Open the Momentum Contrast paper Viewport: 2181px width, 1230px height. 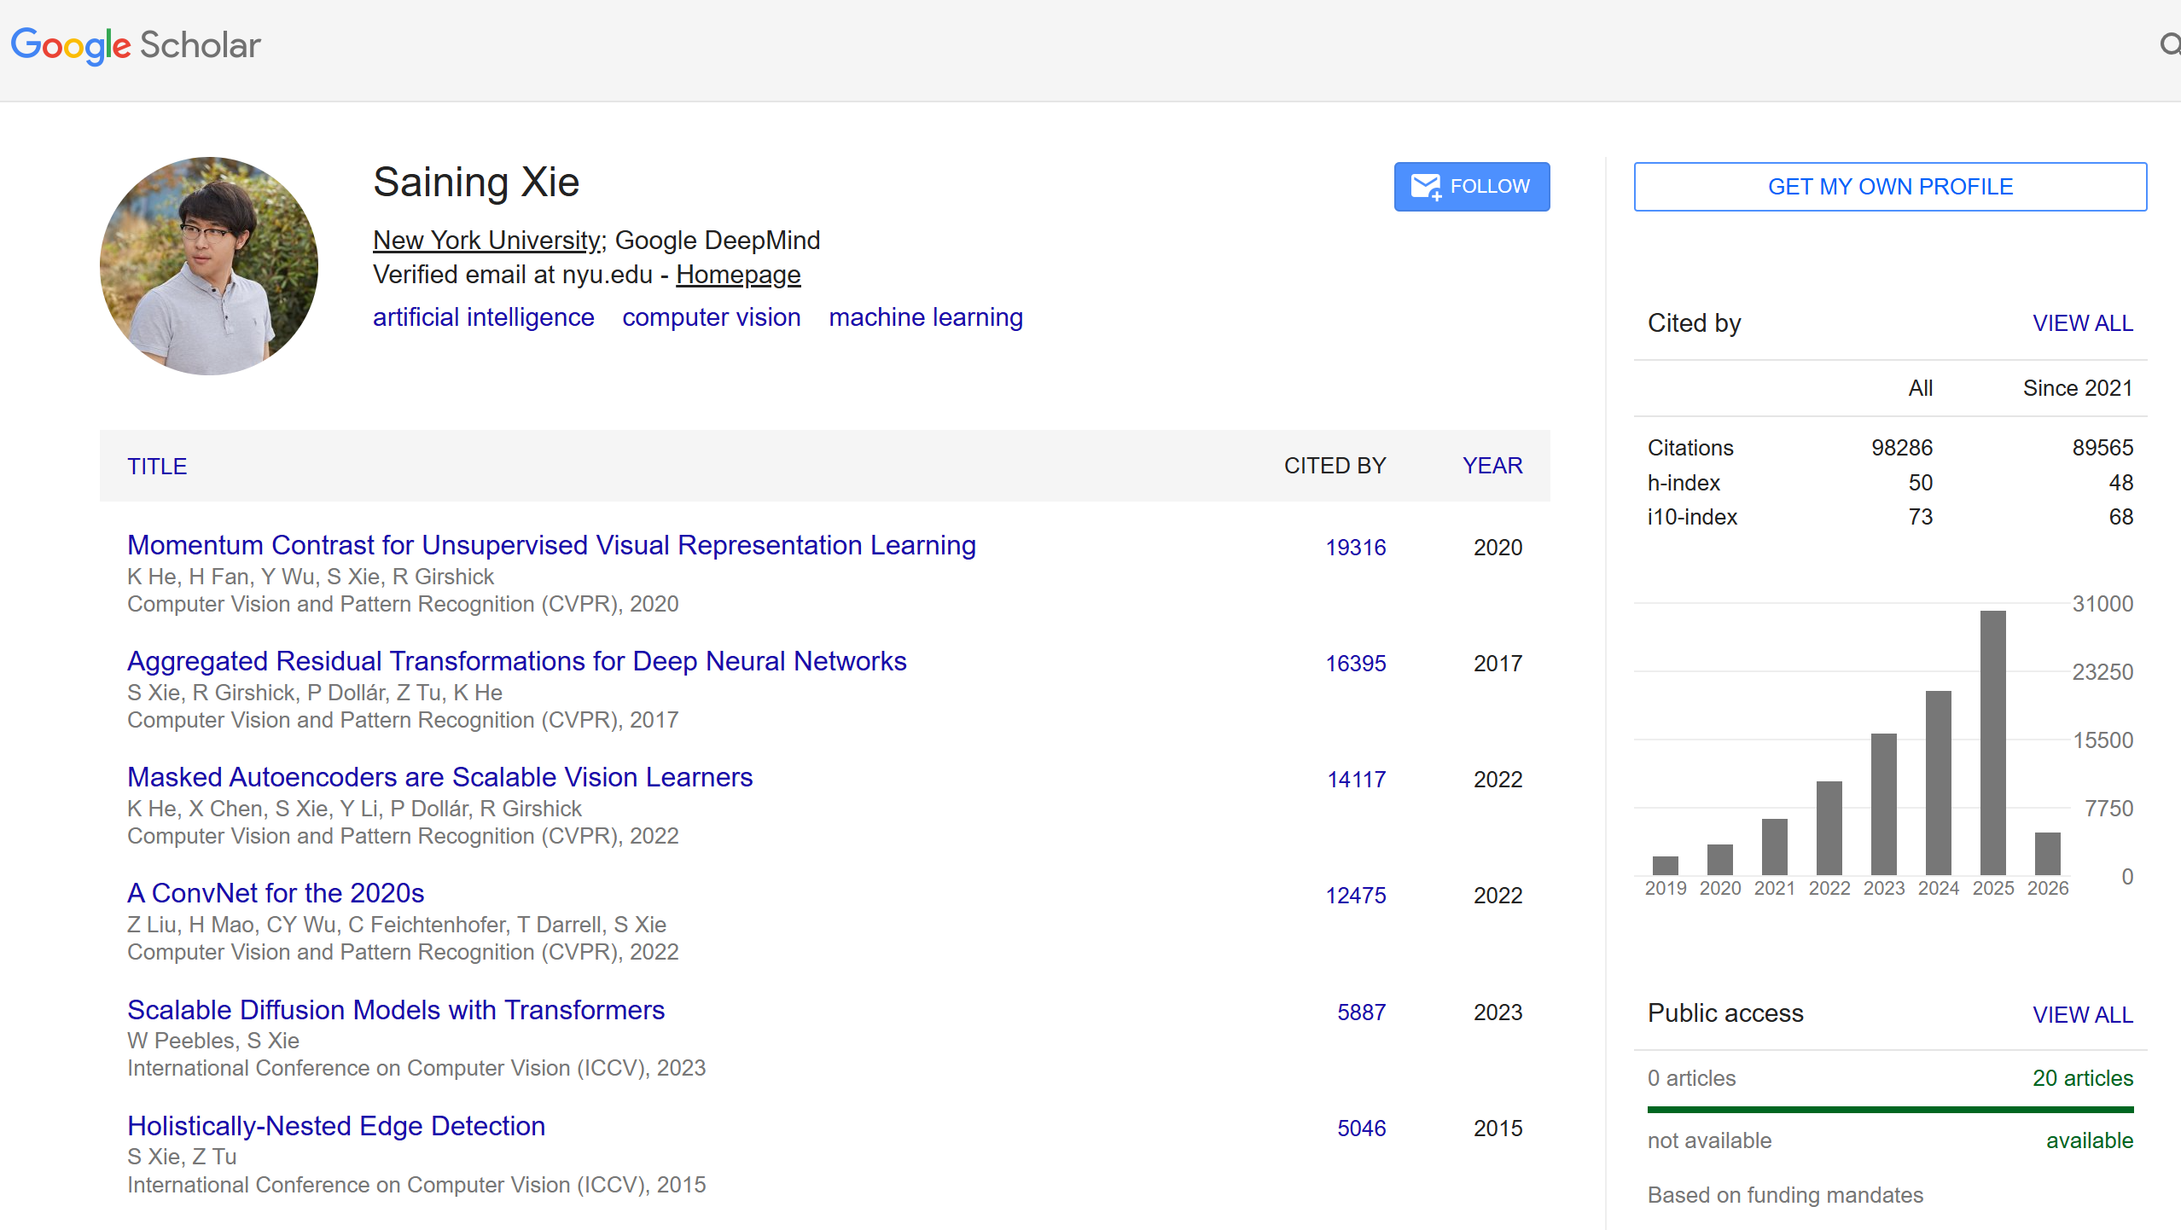pyautogui.click(x=551, y=545)
